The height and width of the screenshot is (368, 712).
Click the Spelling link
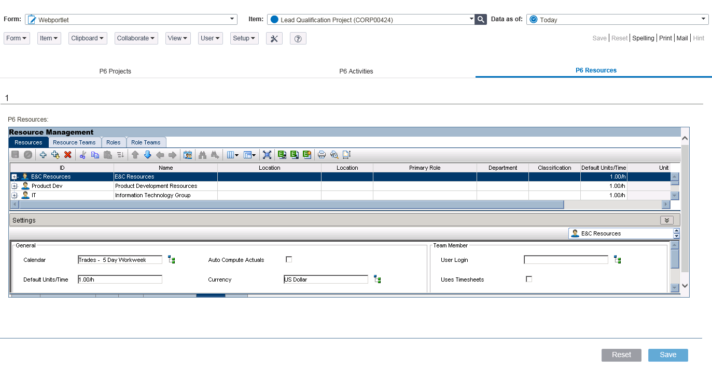[x=643, y=38]
